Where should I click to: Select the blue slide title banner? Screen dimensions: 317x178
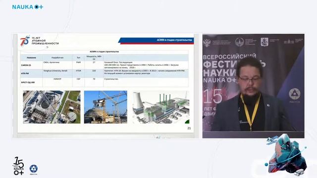click(x=157, y=41)
